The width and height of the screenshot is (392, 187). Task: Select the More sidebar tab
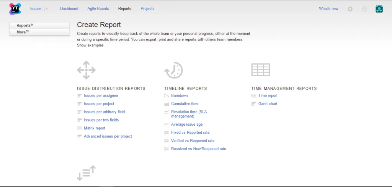(39, 32)
